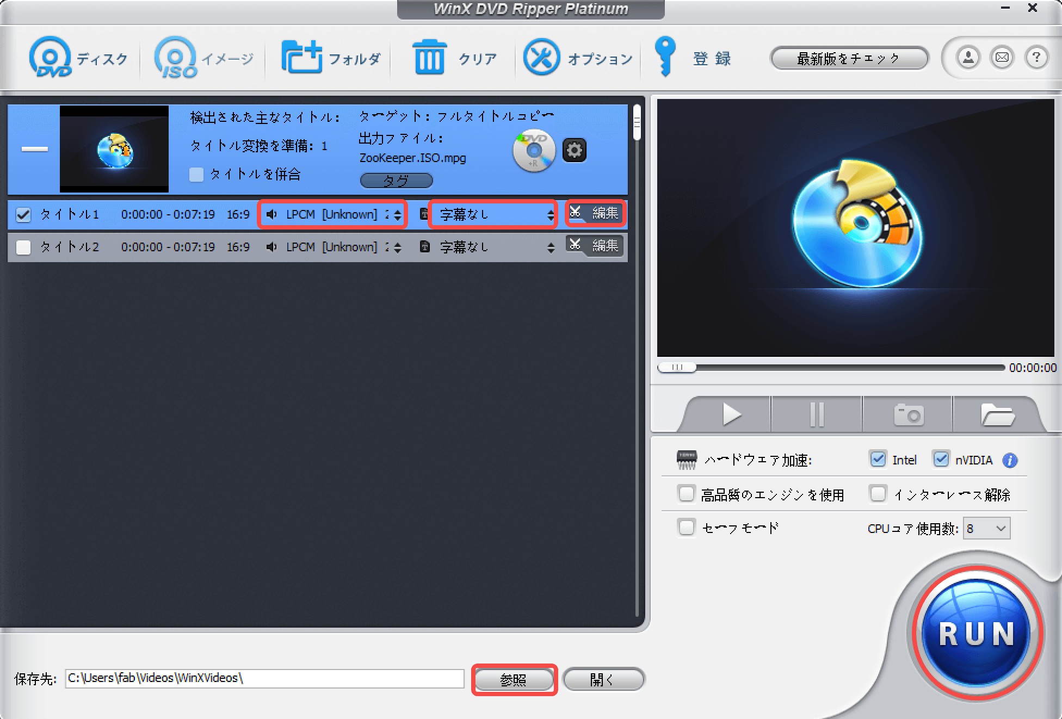Click hardware acceleration info icon
The image size is (1062, 719).
1010,460
